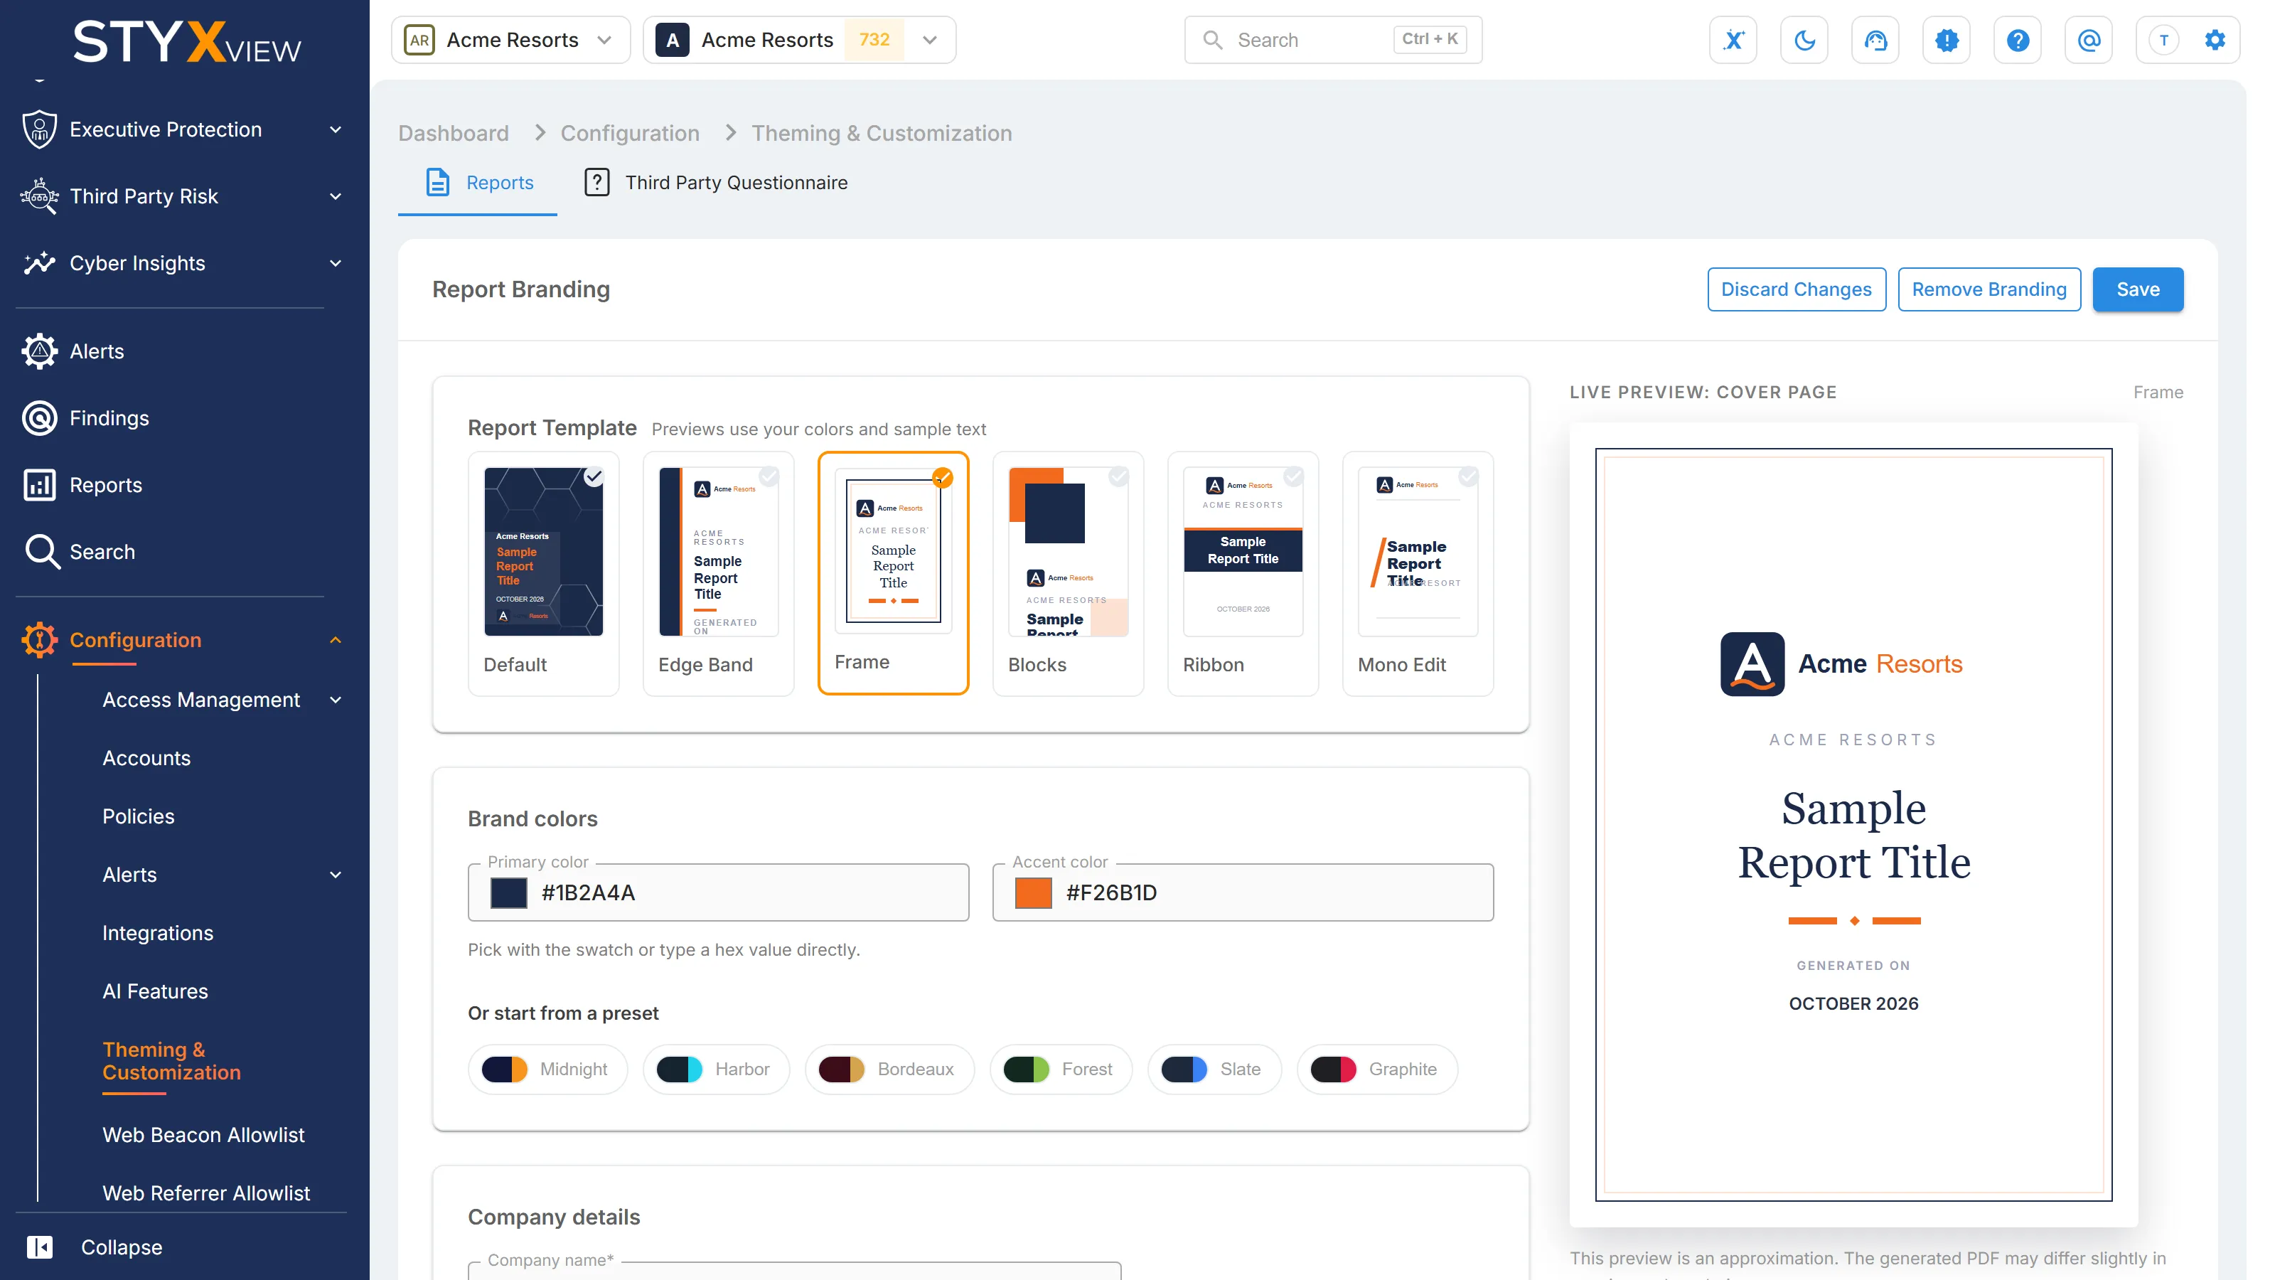Open the Primary color swatch picker
The height and width of the screenshot is (1280, 2275).
coord(509,893)
